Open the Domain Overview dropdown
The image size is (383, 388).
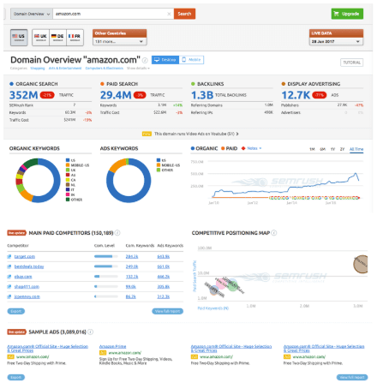32,14
